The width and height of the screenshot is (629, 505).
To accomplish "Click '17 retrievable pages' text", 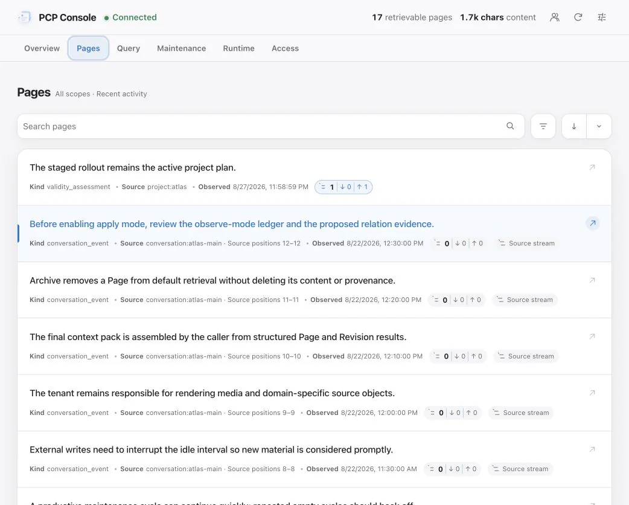I will coord(412,18).
